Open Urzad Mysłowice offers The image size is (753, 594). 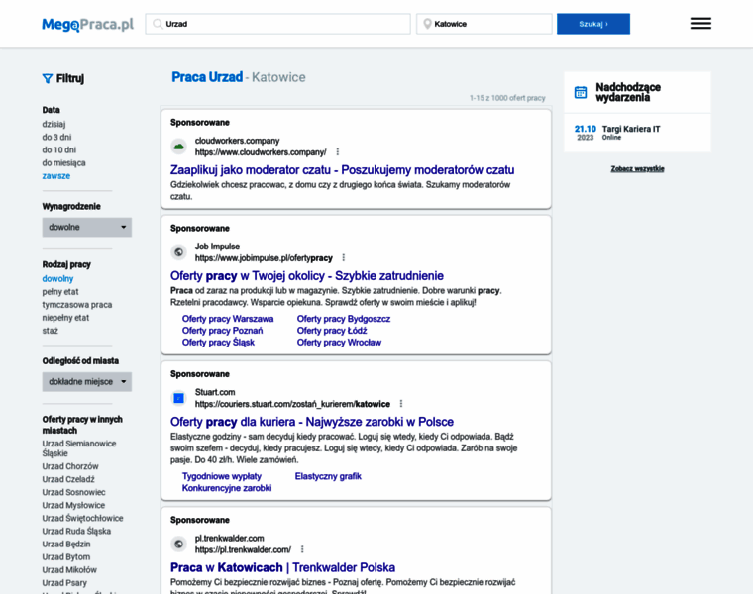[73, 505]
